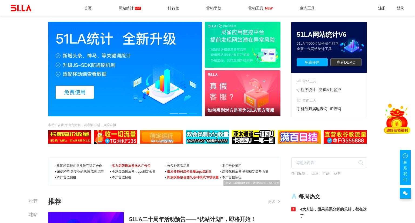Open the 双会员制bfq收量 ad banner
The image size is (415, 223).
coord(207,137)
